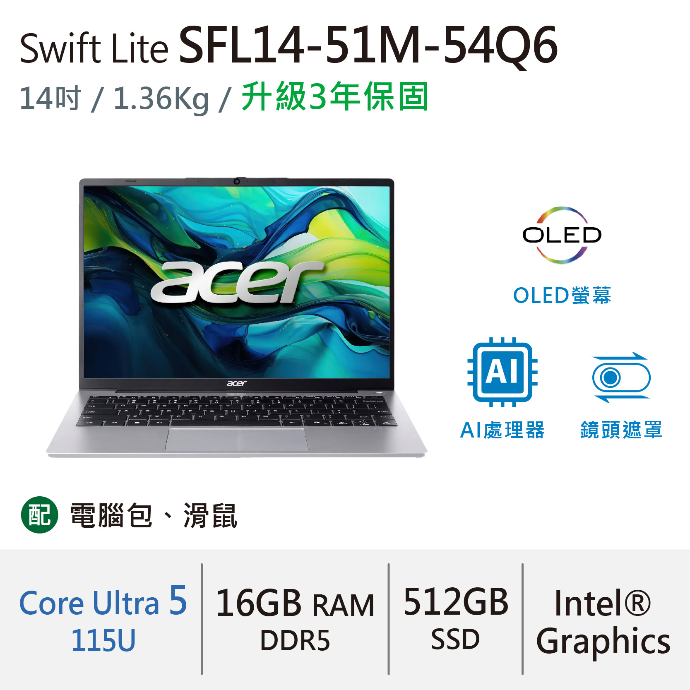This screenshot has width=690, height=690.
Task: Click the laptop webcam at the top bezel
Action: tap(237, 181)
